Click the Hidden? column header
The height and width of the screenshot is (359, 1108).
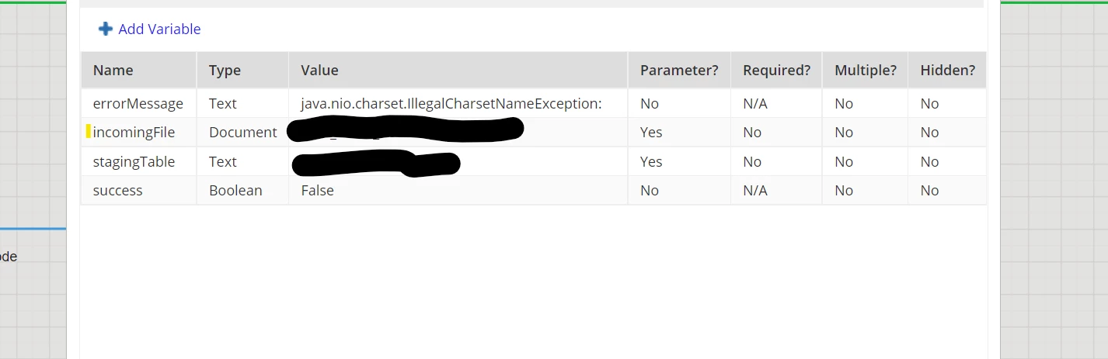pos(948,70)
